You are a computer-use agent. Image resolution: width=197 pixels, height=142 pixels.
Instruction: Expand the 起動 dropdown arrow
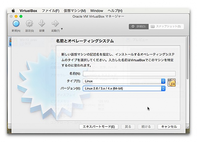(x=62, y=29)
